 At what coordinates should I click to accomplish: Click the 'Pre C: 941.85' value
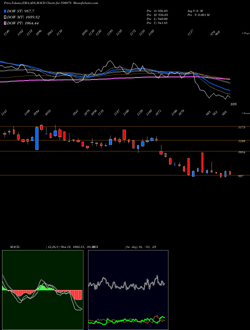pyautogui.click(x=157, y=23)
